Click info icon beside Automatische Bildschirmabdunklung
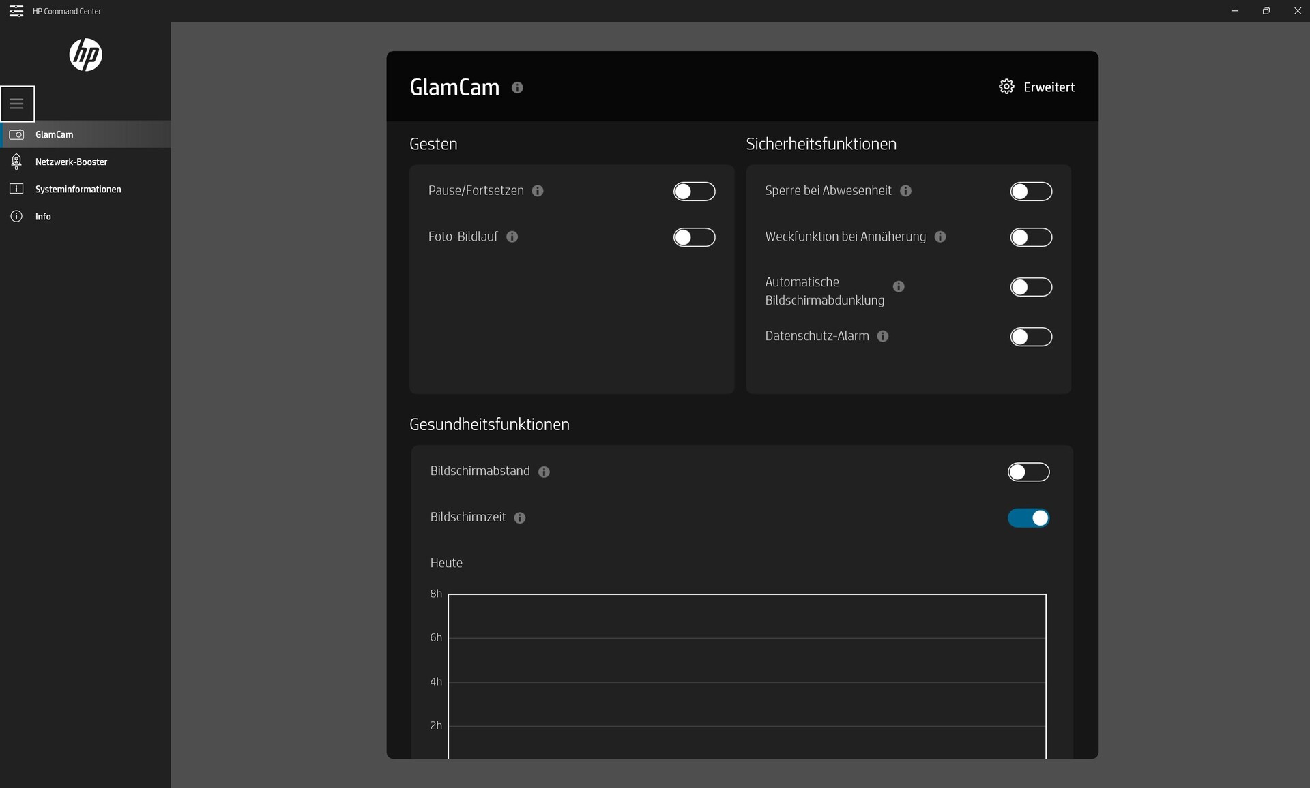This screenshot has width=1310, height=788. [x=899, y=286]
